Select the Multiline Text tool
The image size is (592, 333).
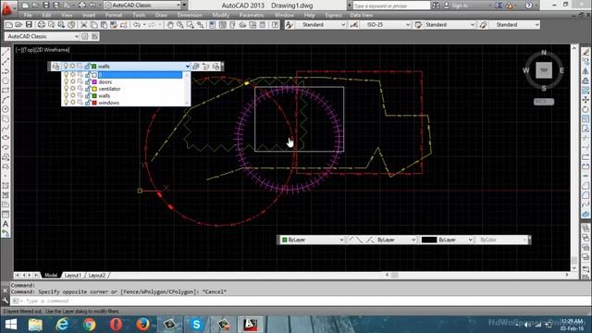click(6, 224)
